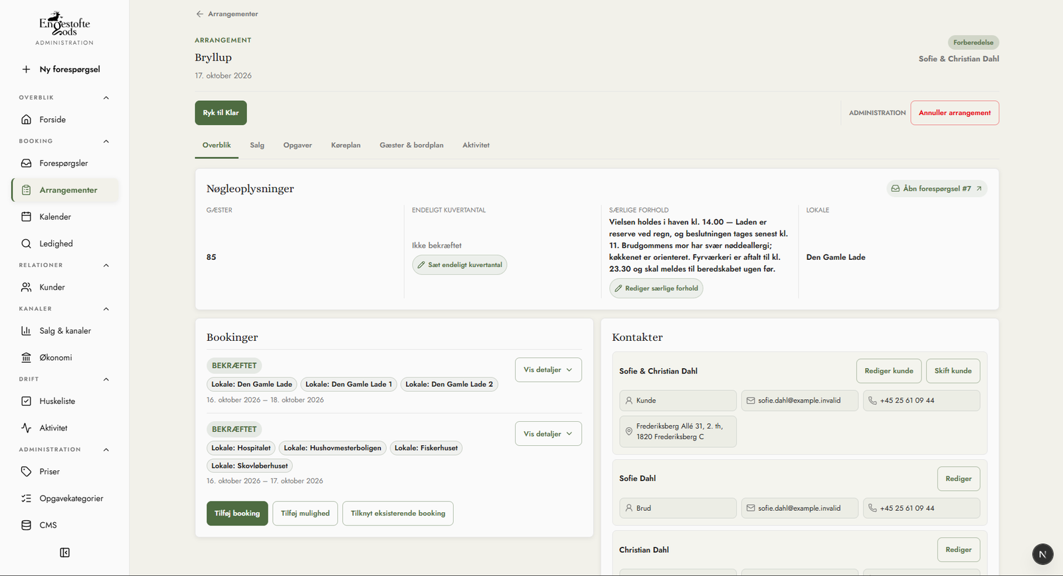Collapse the RELATIONER sidebar section

tap(106, 265)
